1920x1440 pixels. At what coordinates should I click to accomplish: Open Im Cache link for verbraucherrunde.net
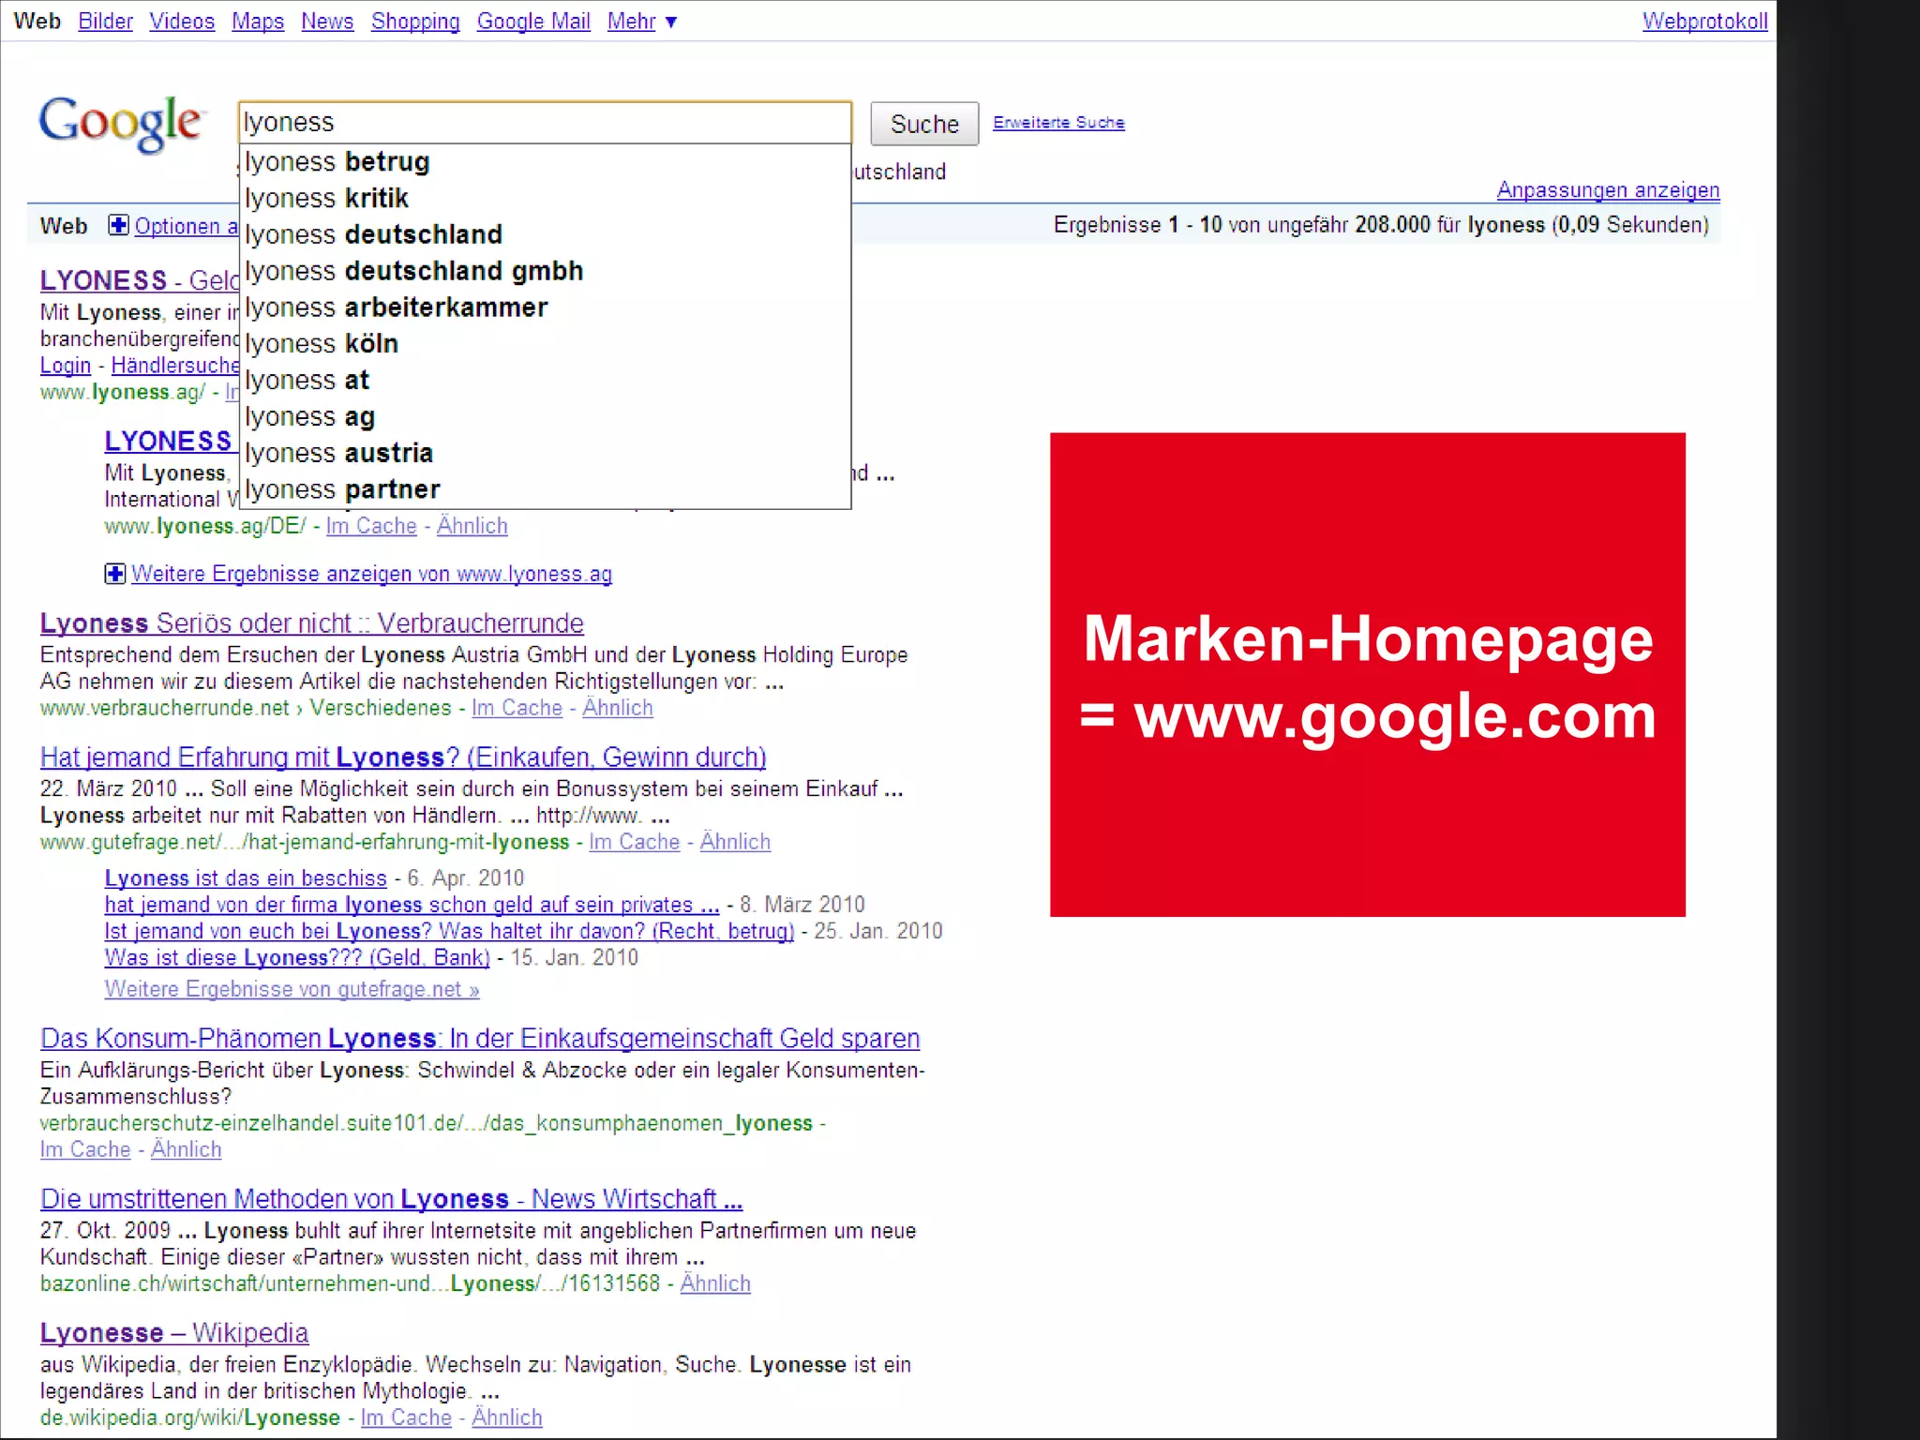pos(517,709)
